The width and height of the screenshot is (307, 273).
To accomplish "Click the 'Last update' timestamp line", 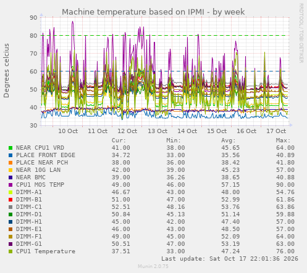I will (x=230, y=259).
